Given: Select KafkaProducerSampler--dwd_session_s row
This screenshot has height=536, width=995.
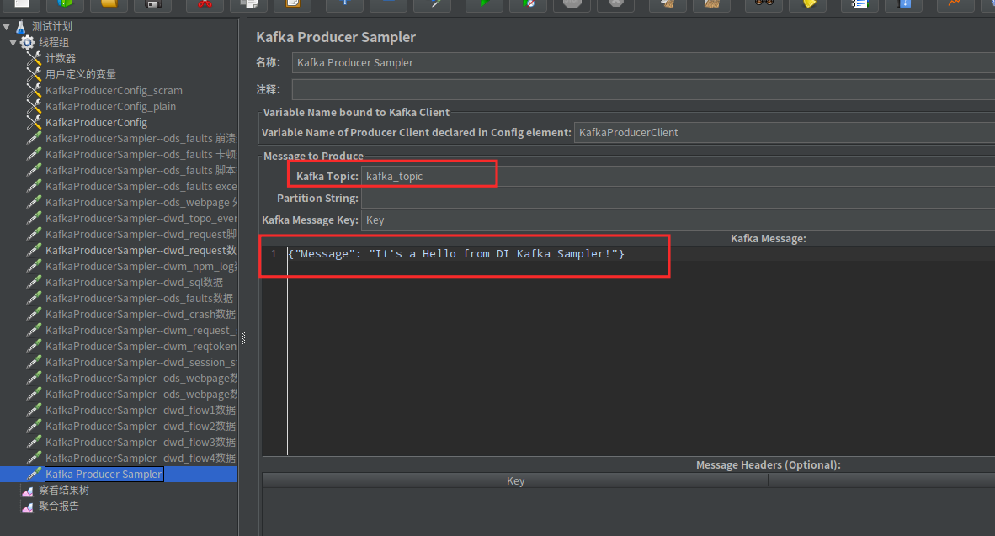Looking at the screenshot, I should click(141, 362).
